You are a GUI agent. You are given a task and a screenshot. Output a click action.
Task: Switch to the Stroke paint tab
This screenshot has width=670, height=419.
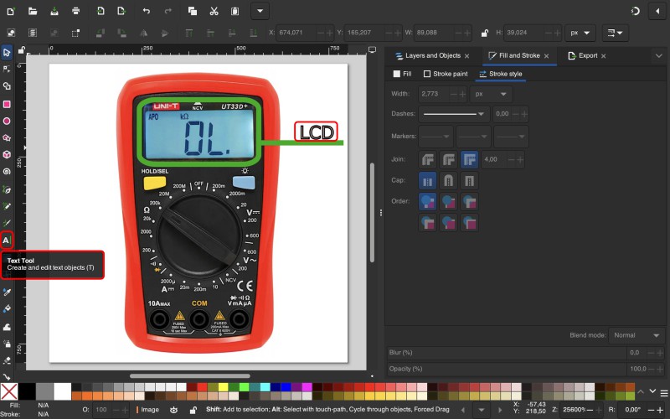(446, 74)
